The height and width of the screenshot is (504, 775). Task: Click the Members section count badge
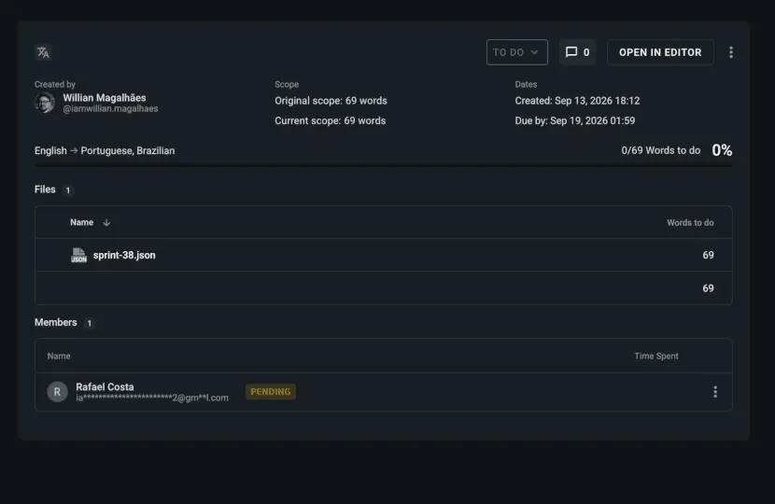pyautogui.click(x=90, y=323)
